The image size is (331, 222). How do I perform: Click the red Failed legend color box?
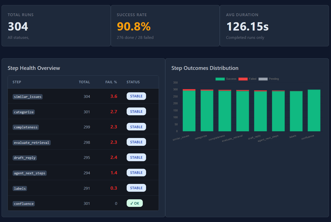(x=243, y=79)
